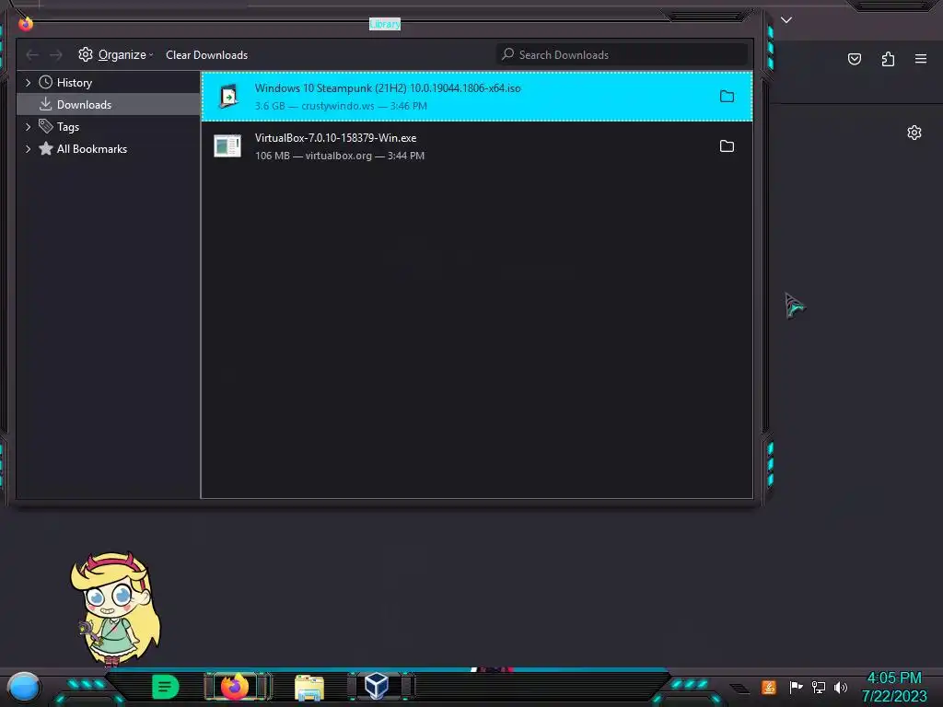Focus the Search Downloads field
This screenshot has width=943, height=707.
pyautogui.click(x=622, y=54)
